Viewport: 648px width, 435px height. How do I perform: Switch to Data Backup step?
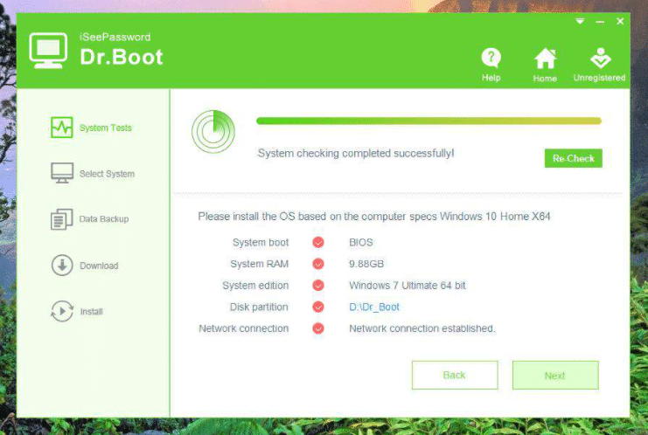coord(104,219)
